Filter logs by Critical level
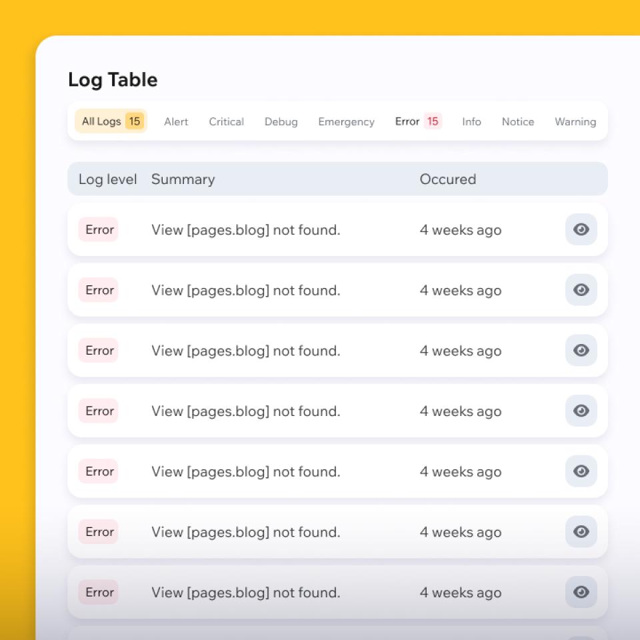Screen dimensions: 640x640 click(226, 122)
